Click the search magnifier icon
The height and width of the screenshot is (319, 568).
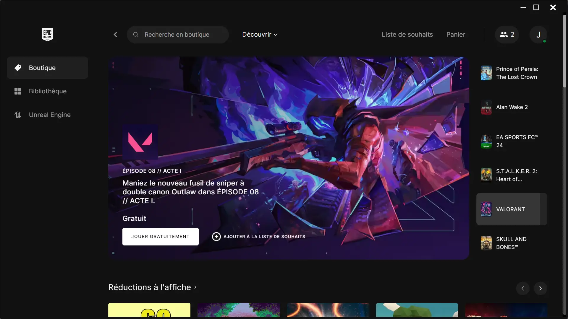(x=136, y=35)
